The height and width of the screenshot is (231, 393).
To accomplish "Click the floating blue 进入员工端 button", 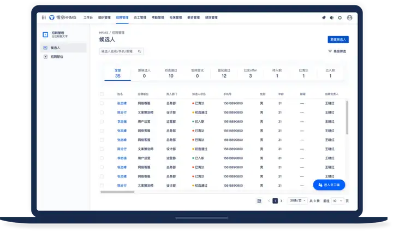I will pos(329,185).
